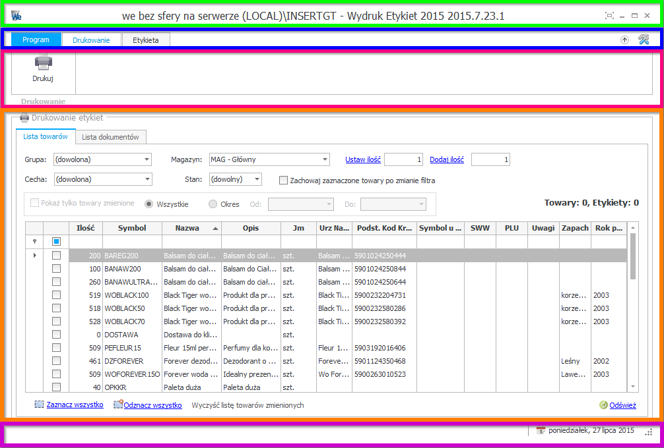Click the barcode 5900232580286 cell
The image size is (664, 448).
[384, 308]
